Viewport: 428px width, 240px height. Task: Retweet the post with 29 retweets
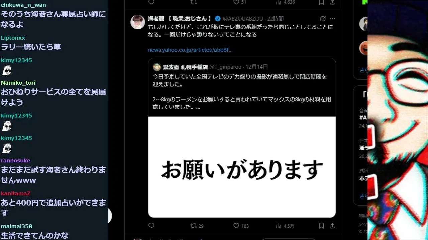(197, 226)
